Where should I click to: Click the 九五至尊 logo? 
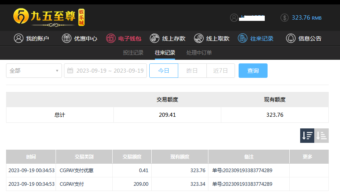49,17
